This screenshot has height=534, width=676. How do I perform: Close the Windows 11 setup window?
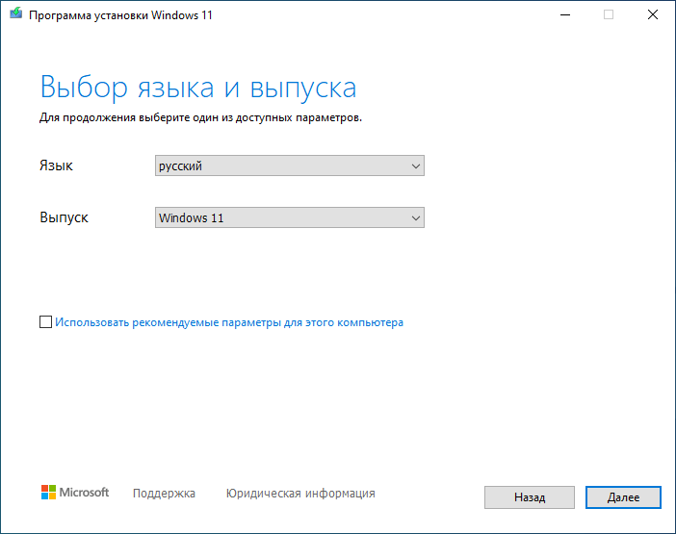(653, 15)
